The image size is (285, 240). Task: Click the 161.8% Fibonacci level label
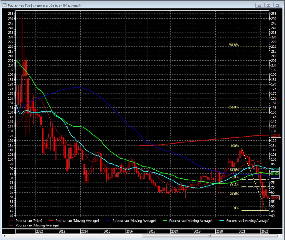pyautogui.click(x=233, y=107)
